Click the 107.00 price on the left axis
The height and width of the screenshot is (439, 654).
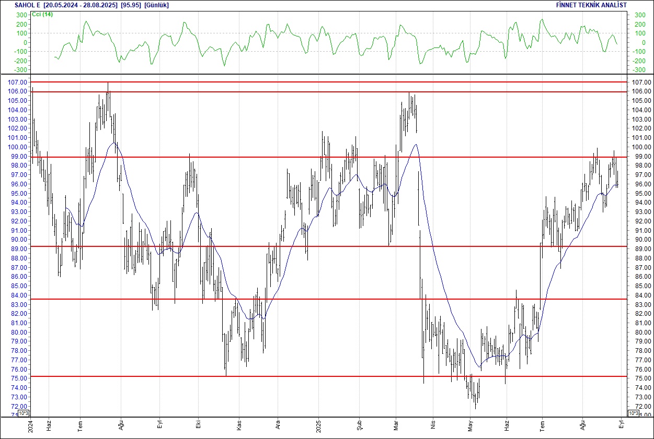pyautogui.click(x=18, y=82)
